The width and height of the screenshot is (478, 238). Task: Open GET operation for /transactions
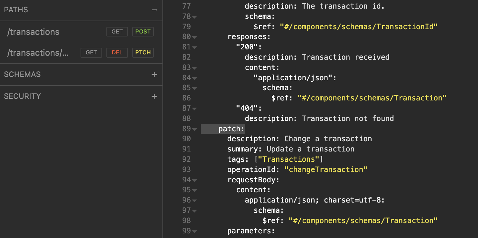(x=117, y=32)
